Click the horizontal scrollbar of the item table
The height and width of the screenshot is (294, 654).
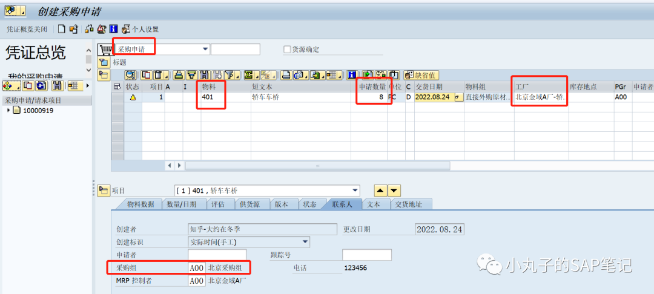[x=317, y=165]
